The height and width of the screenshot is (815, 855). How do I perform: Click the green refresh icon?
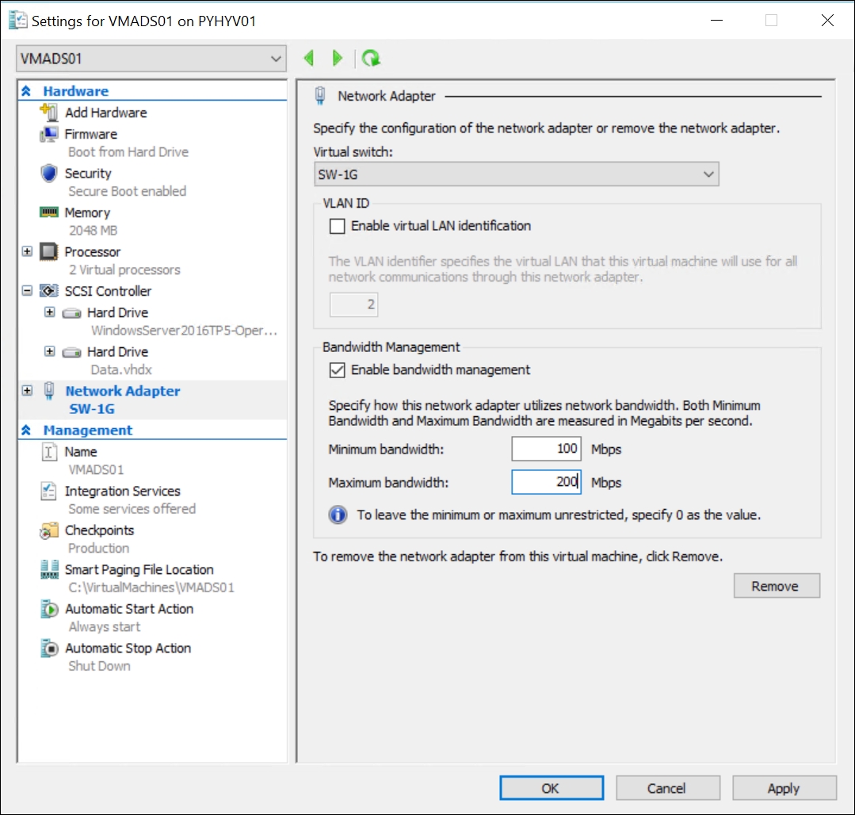point(370,58)
